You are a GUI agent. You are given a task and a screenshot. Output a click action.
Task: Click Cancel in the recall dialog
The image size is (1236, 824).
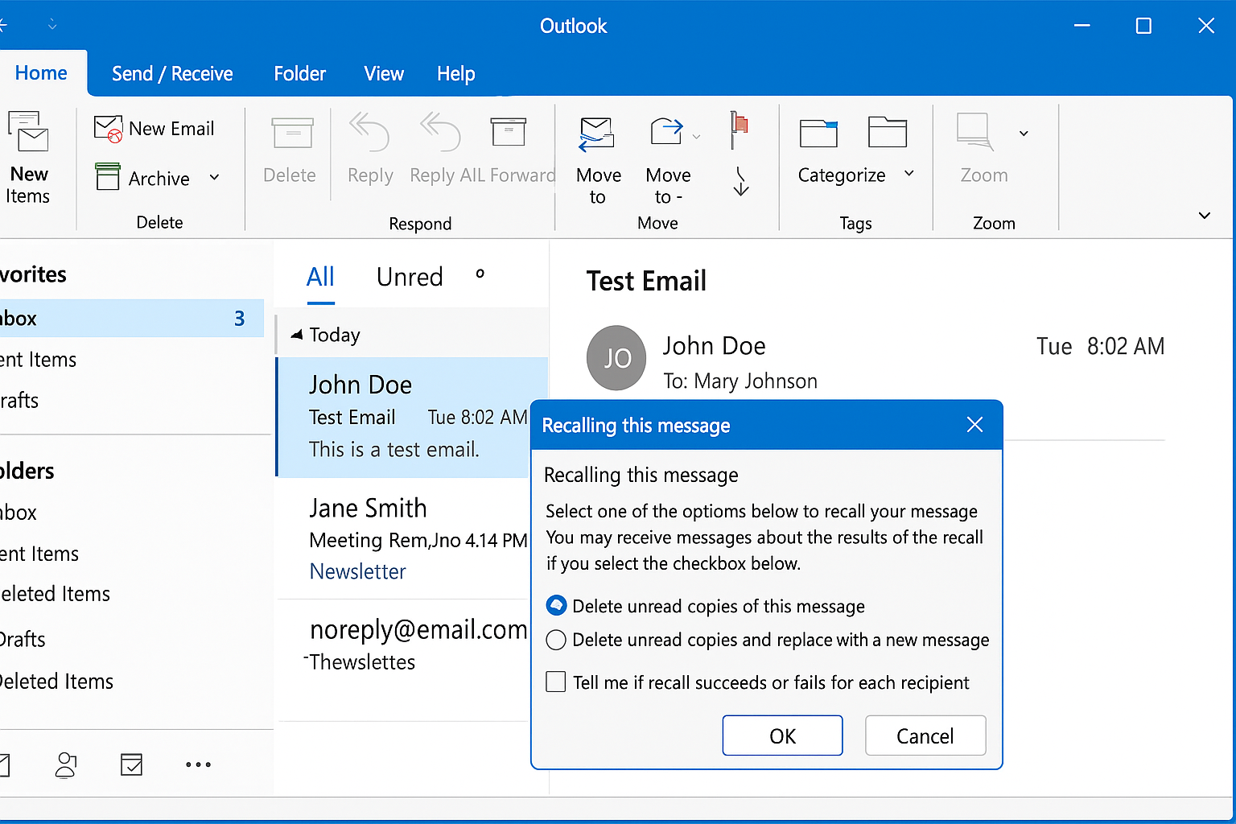click(925, 735)
